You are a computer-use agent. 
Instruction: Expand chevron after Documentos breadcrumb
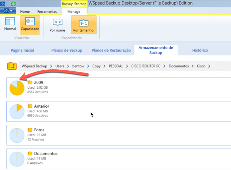click(x=193, y=66)
